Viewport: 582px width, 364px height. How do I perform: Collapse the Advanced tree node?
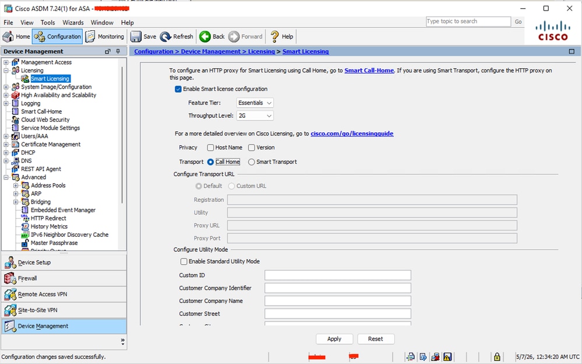(x=6, y=177)
